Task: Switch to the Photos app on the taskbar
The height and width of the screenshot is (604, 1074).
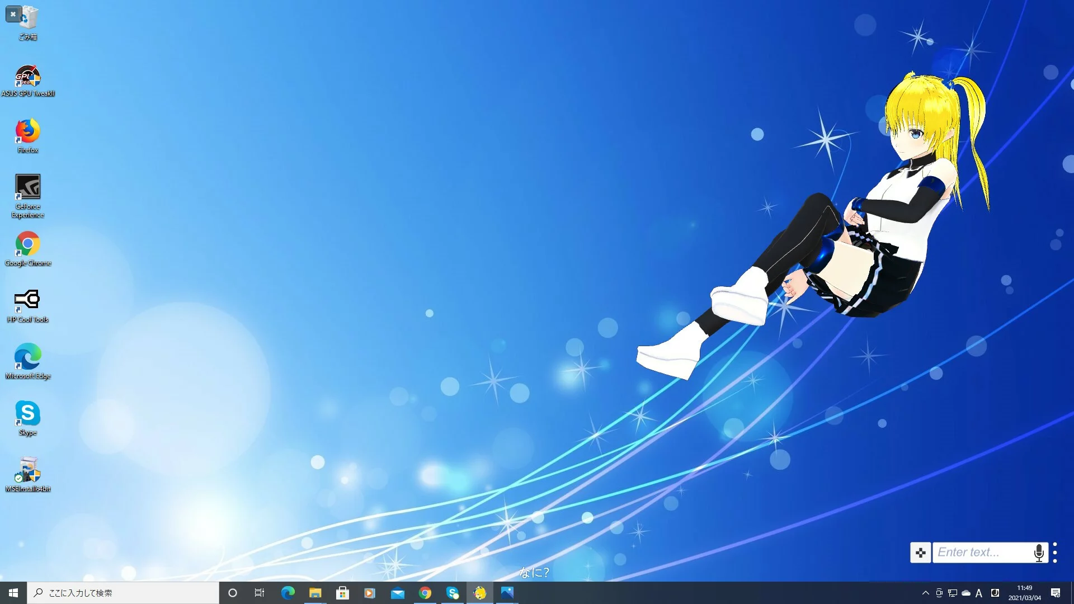Action: tap(507, 593)
